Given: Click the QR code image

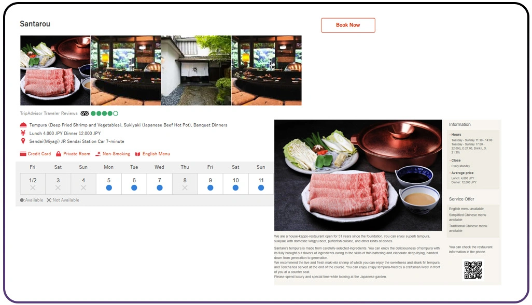Looking at the screenshot, I should click(x=472, y=270).
